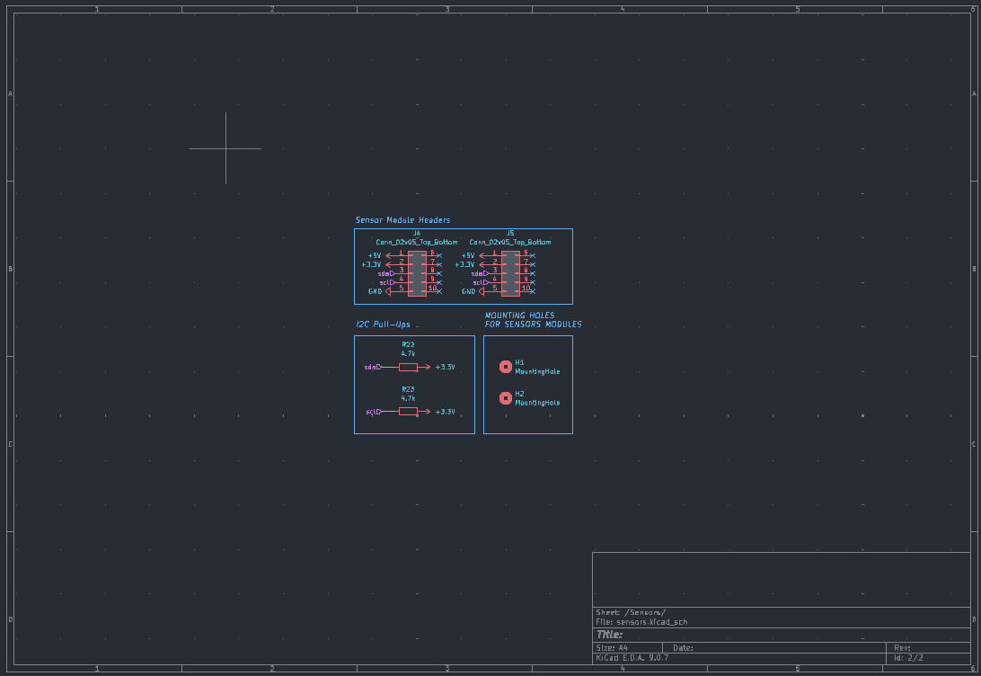The width and height of the screenshot is (981, 676).
Task: Click the no-connect X on J4 pin 6
Action: (439, 255)
